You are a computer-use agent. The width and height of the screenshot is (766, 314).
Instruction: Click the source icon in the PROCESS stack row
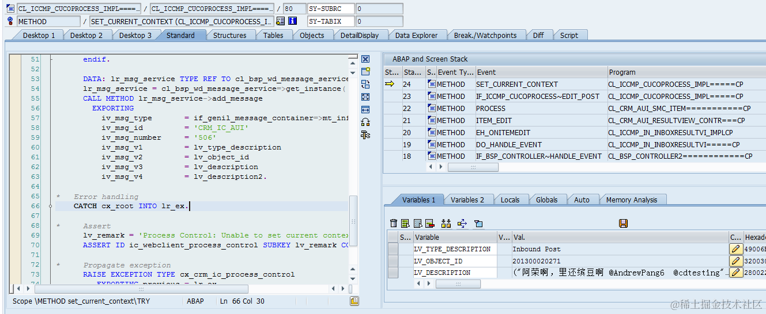click(x=432, y=108)
